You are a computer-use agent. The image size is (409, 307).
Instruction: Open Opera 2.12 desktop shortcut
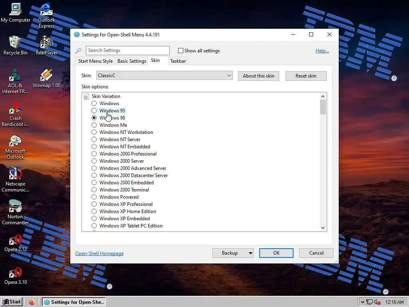[16, 243]
